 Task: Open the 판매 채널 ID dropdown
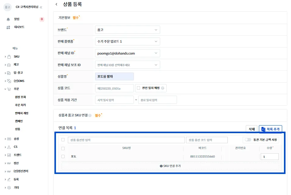point(127,53)
